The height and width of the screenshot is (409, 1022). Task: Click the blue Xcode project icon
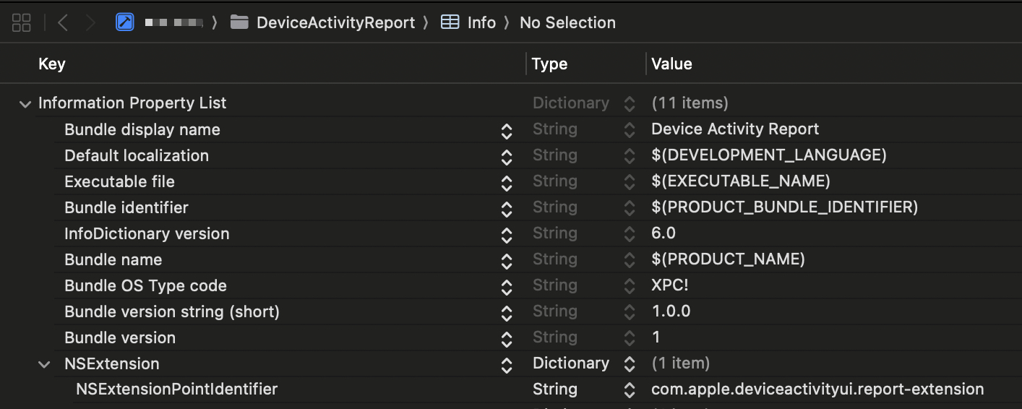pyautogui.click(x=126, y=22)
